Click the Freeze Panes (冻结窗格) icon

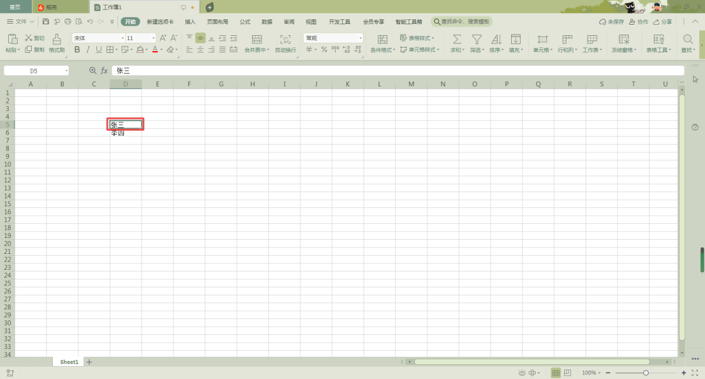tap(624, 39)
